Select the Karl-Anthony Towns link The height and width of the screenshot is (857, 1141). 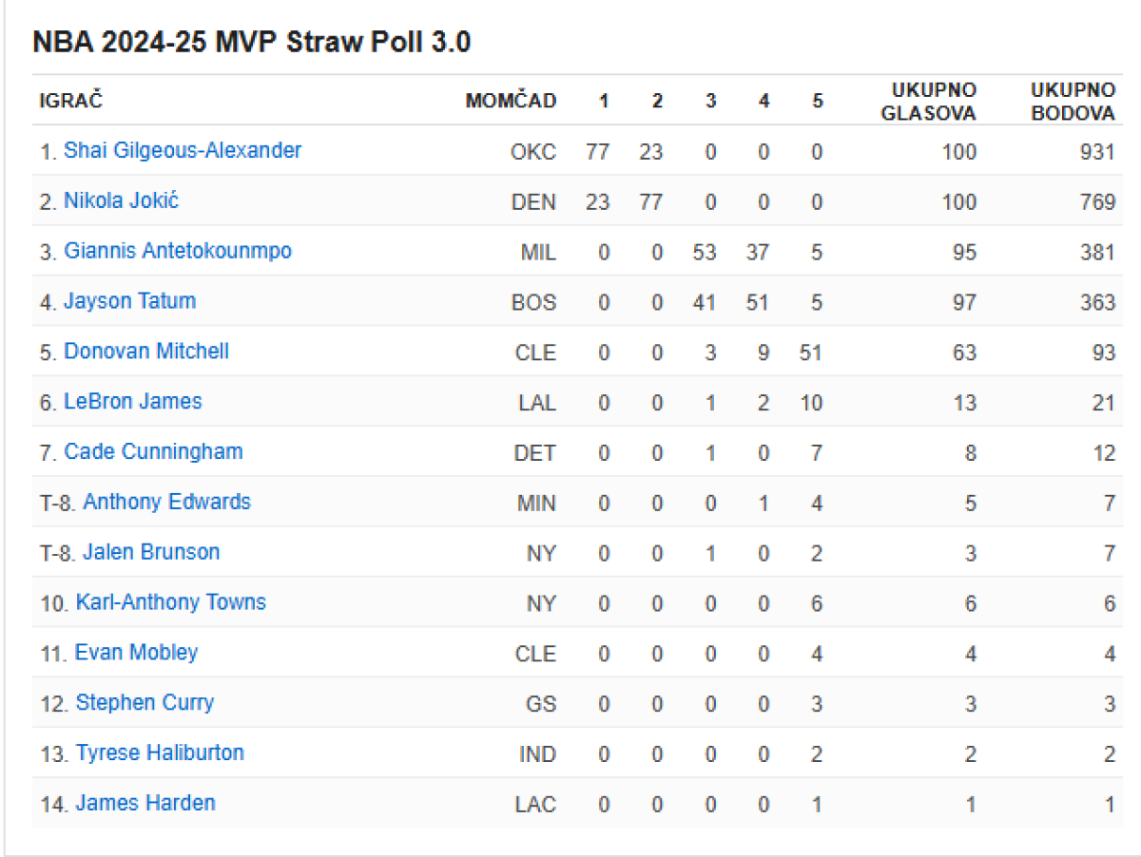(x=171, y=602)
